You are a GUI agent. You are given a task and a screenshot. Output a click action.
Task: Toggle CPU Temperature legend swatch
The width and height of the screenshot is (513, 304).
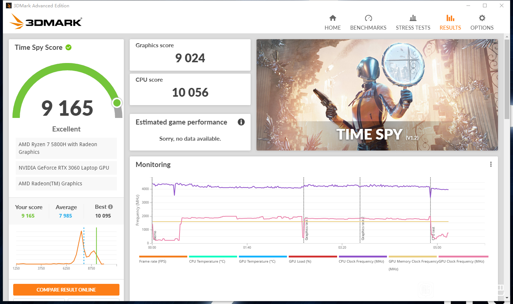tap(213, 257)
